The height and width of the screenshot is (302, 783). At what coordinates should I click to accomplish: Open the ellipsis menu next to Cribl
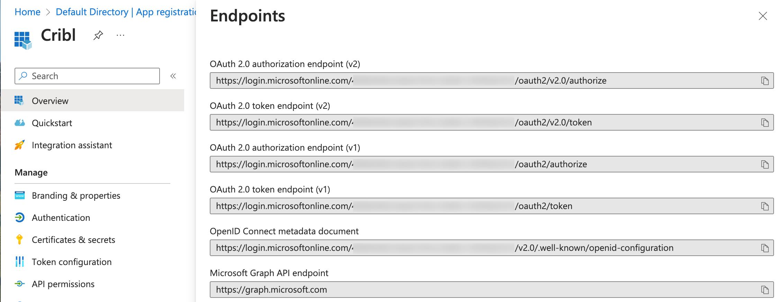[x=120, y=35]
